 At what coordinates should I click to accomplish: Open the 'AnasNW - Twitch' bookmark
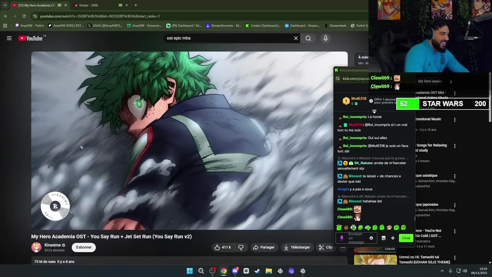click(x=29, y=26)
